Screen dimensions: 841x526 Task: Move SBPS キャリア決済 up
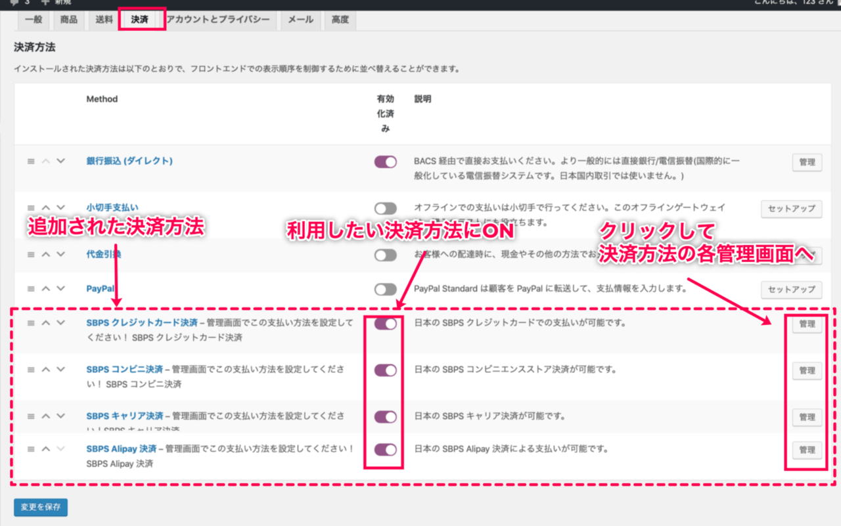coord(46,416)
